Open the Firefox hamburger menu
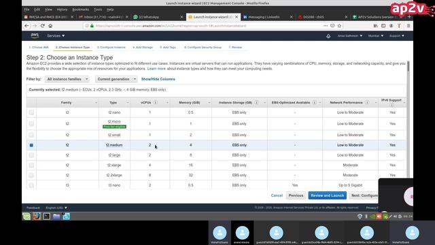Image resolution: width=435 pixels, height=245 pixels. (408, 26)
